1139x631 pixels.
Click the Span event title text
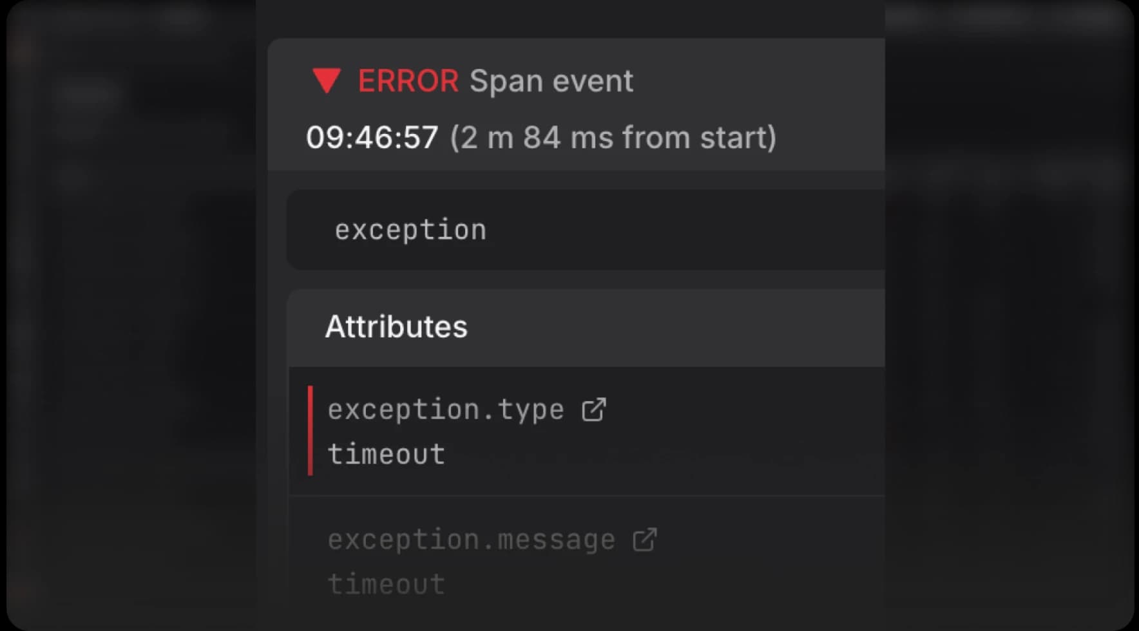tap(551, 81)
